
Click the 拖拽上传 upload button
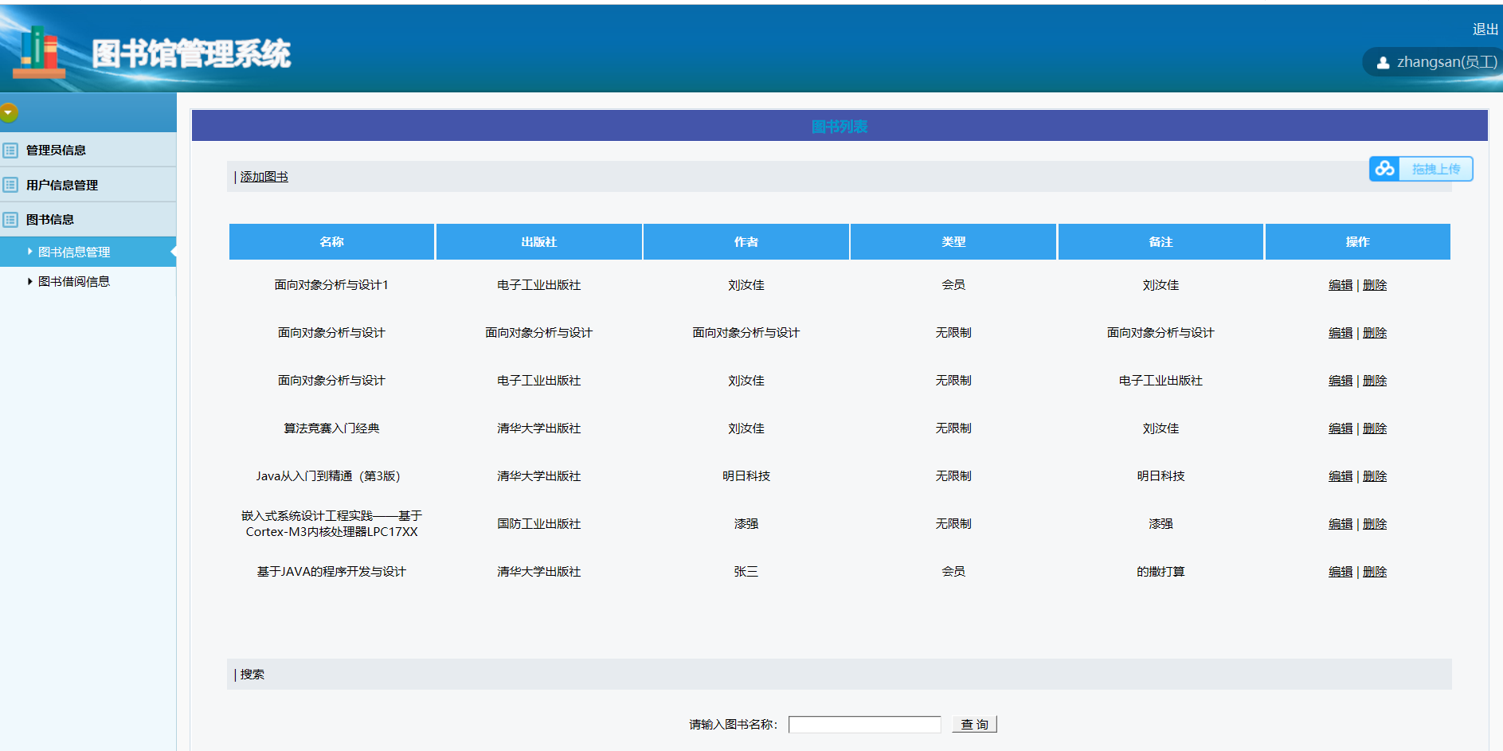[1435, 169]
